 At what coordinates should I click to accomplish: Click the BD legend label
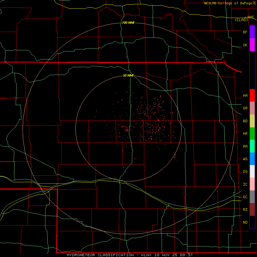245,121
